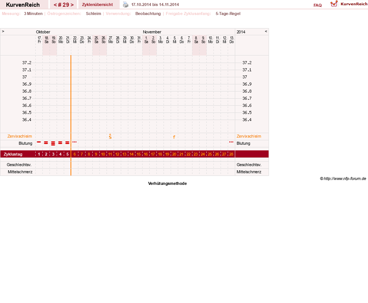Screen dimensions: 368x303
Task: Click the left 37.2 temperature label
Action: click(x=27, y=63)
